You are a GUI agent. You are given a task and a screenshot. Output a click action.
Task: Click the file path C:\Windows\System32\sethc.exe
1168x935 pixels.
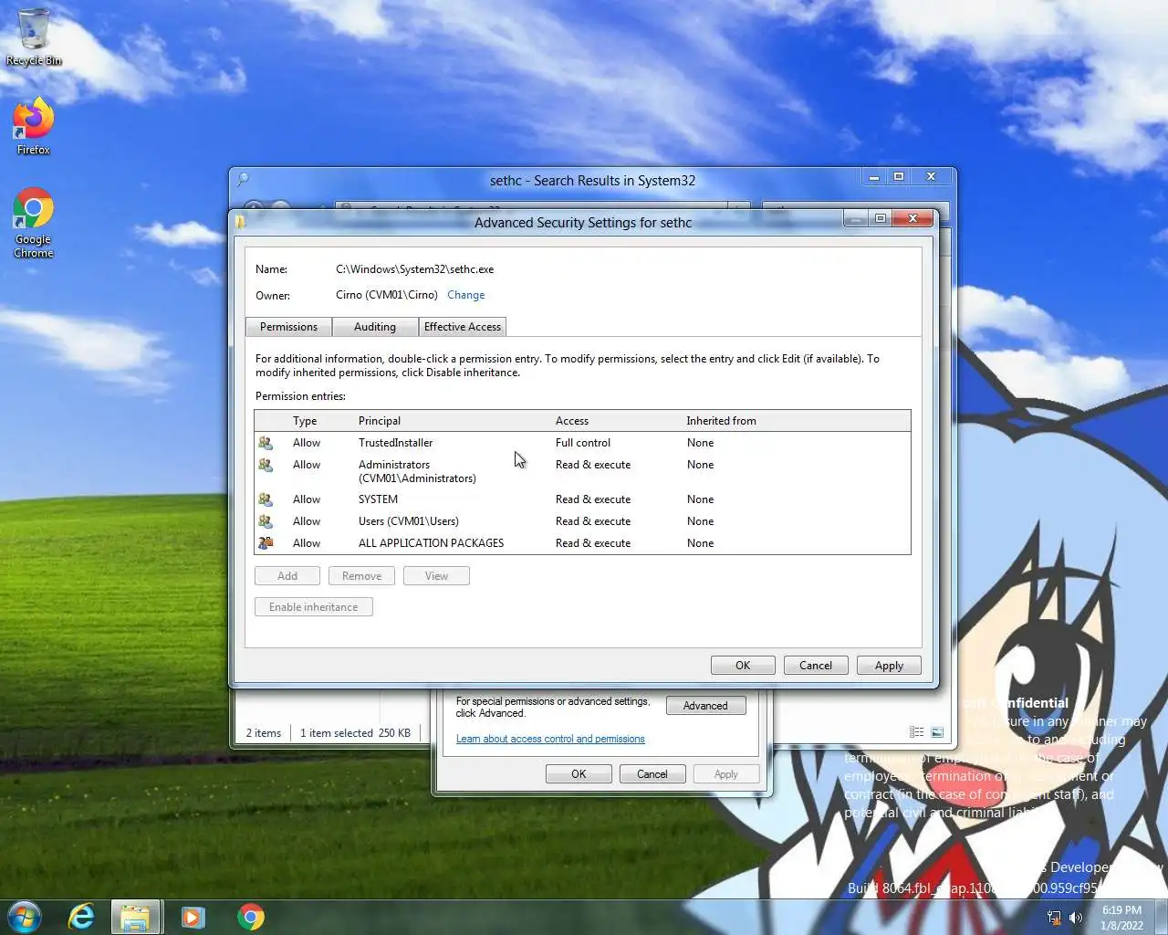(x=415, y=269)
